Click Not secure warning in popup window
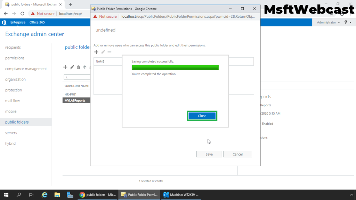 105,17
